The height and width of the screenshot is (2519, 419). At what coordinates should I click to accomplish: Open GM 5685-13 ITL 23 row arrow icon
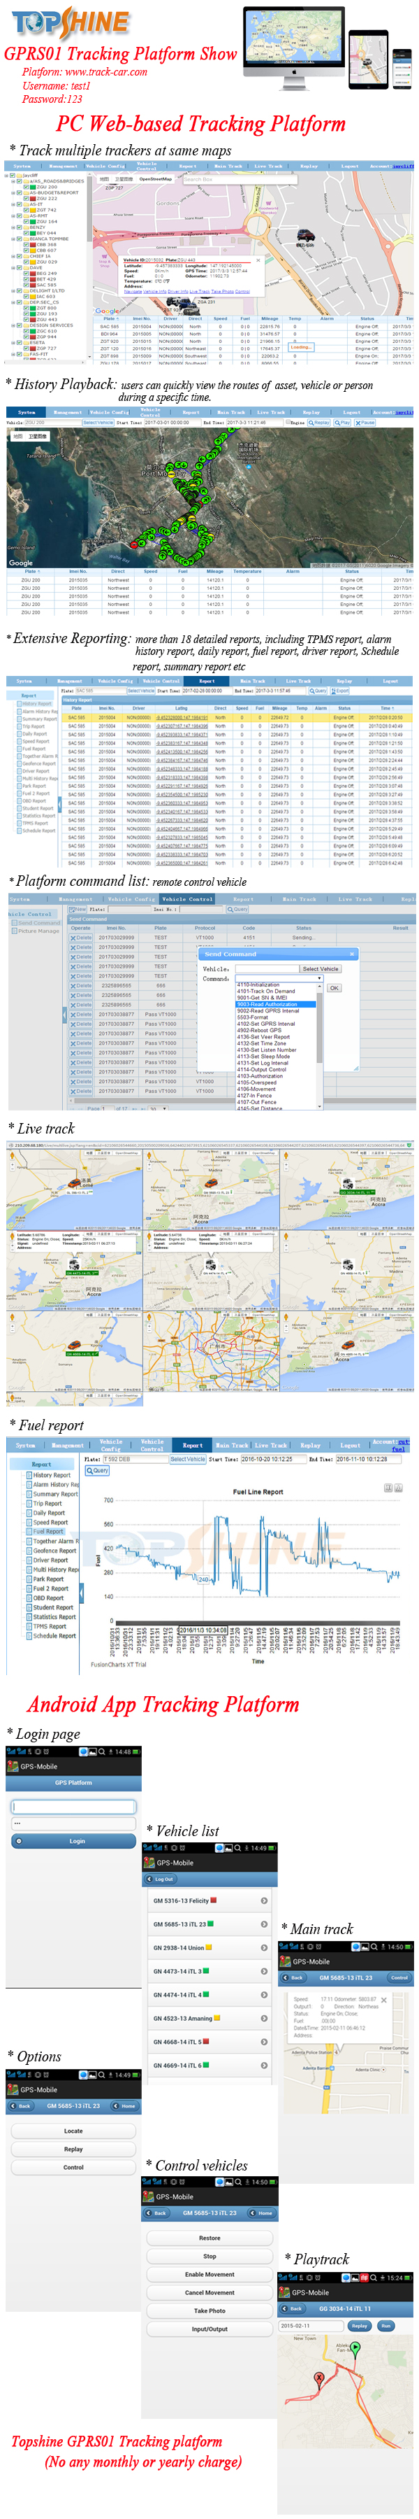tap(265, 1924)
